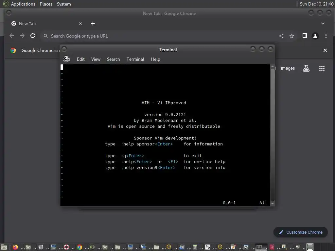Open the Terminal window menu icon on the title bar
This screenshot has height=251, width=335.
coord(64,50)
